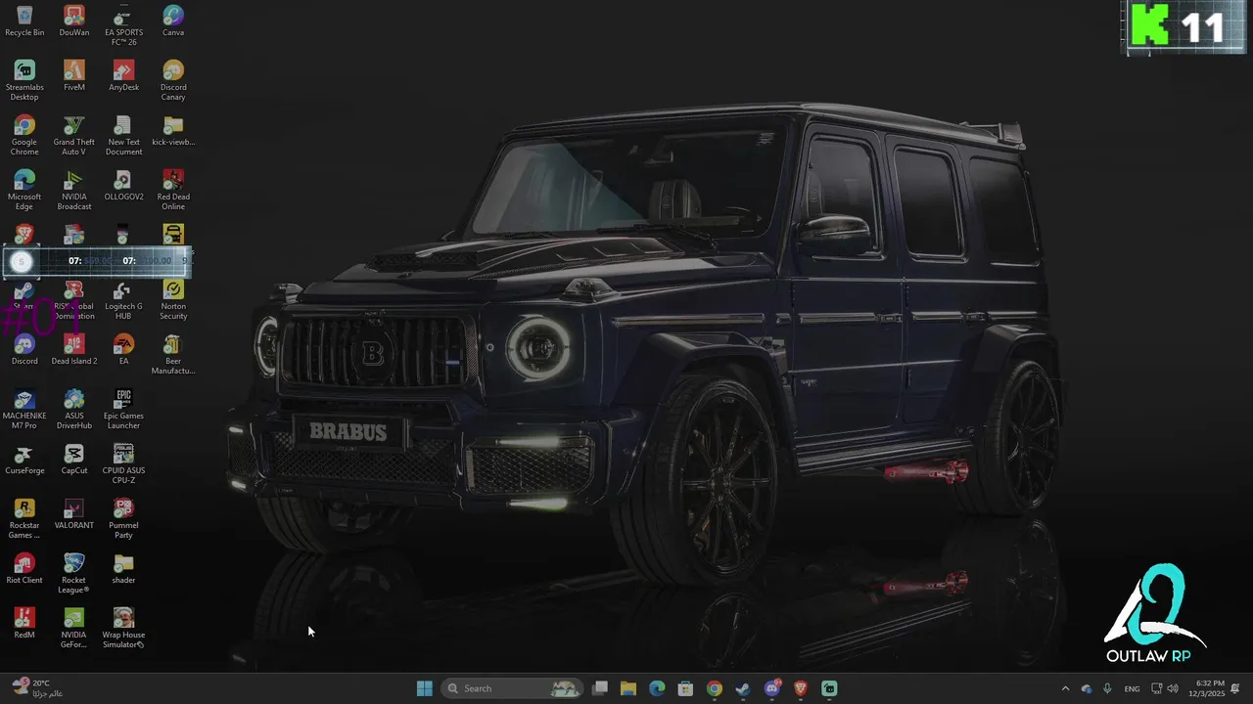
Task: Open the Discord desktop icon
Action: click(x=24, y=350)
